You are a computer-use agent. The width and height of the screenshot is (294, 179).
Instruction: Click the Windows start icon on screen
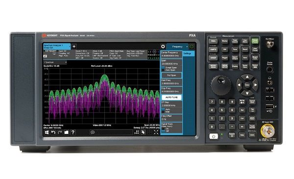click(x=47, y=132)
